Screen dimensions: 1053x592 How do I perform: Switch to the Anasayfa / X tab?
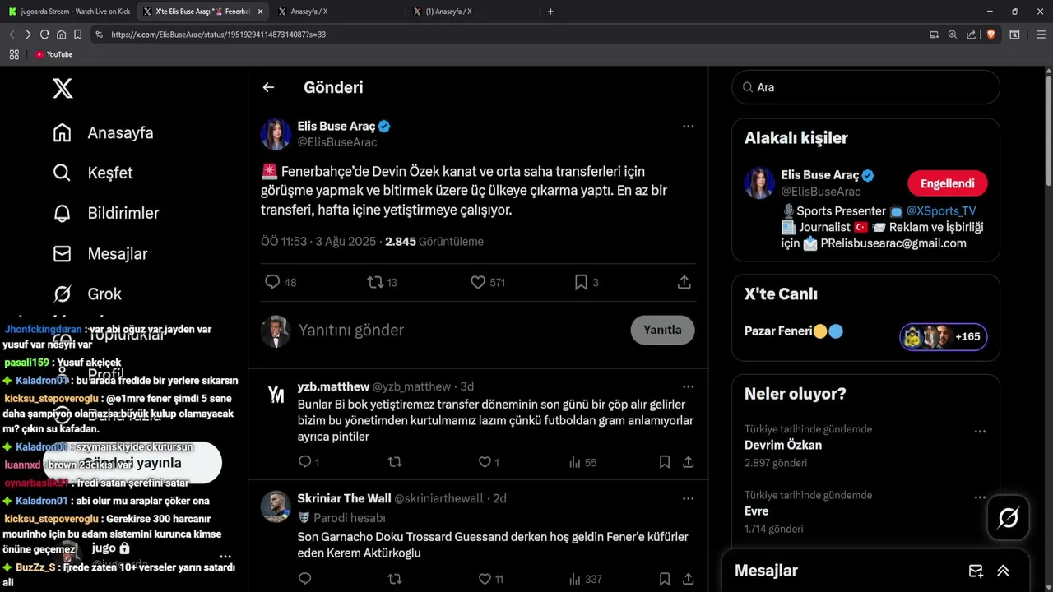click(x=337, y=12)
